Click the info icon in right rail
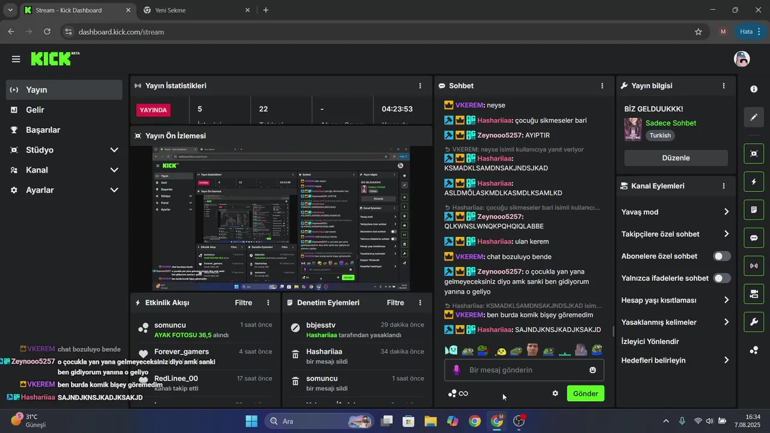The height and width of the screenshot is (433, 770). [754, 89]
